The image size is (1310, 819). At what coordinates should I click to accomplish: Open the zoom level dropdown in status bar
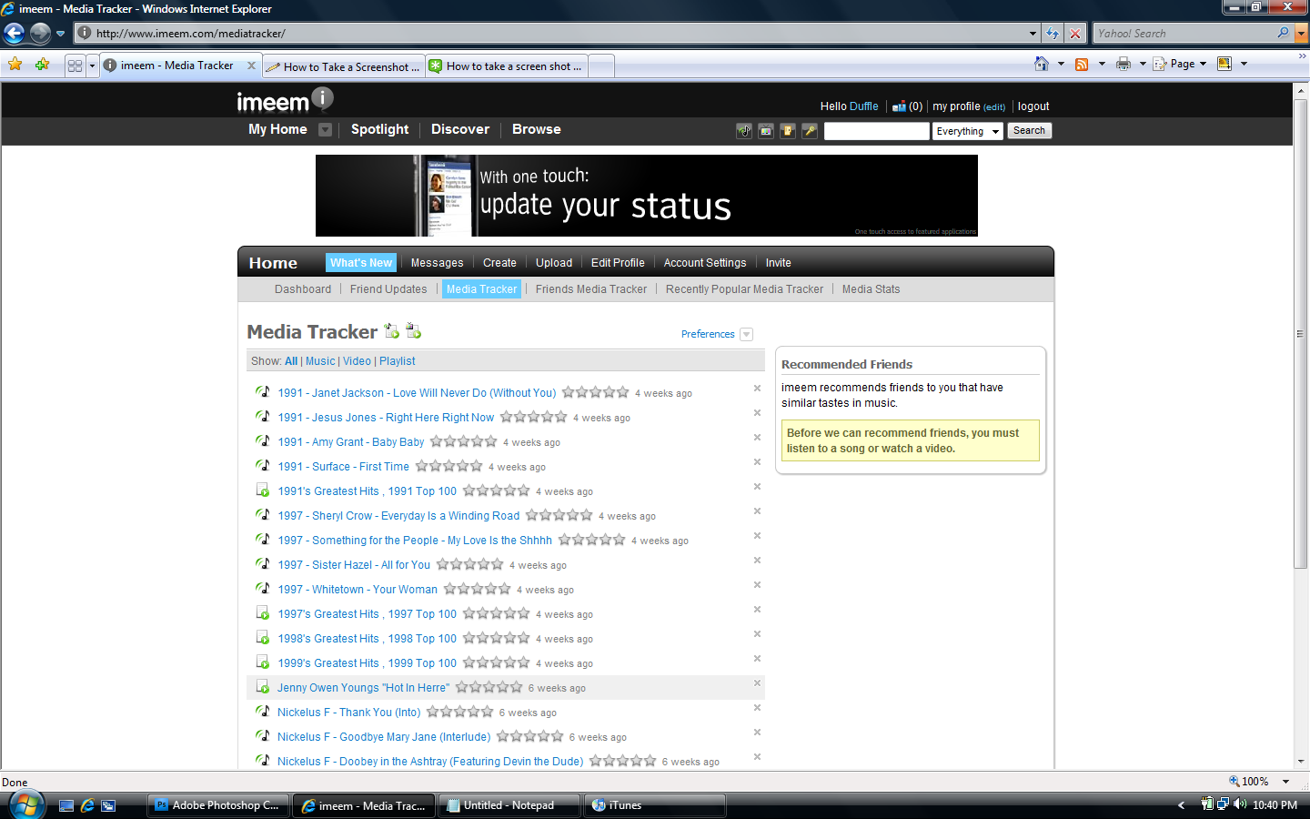click(x=1285, y=782)
